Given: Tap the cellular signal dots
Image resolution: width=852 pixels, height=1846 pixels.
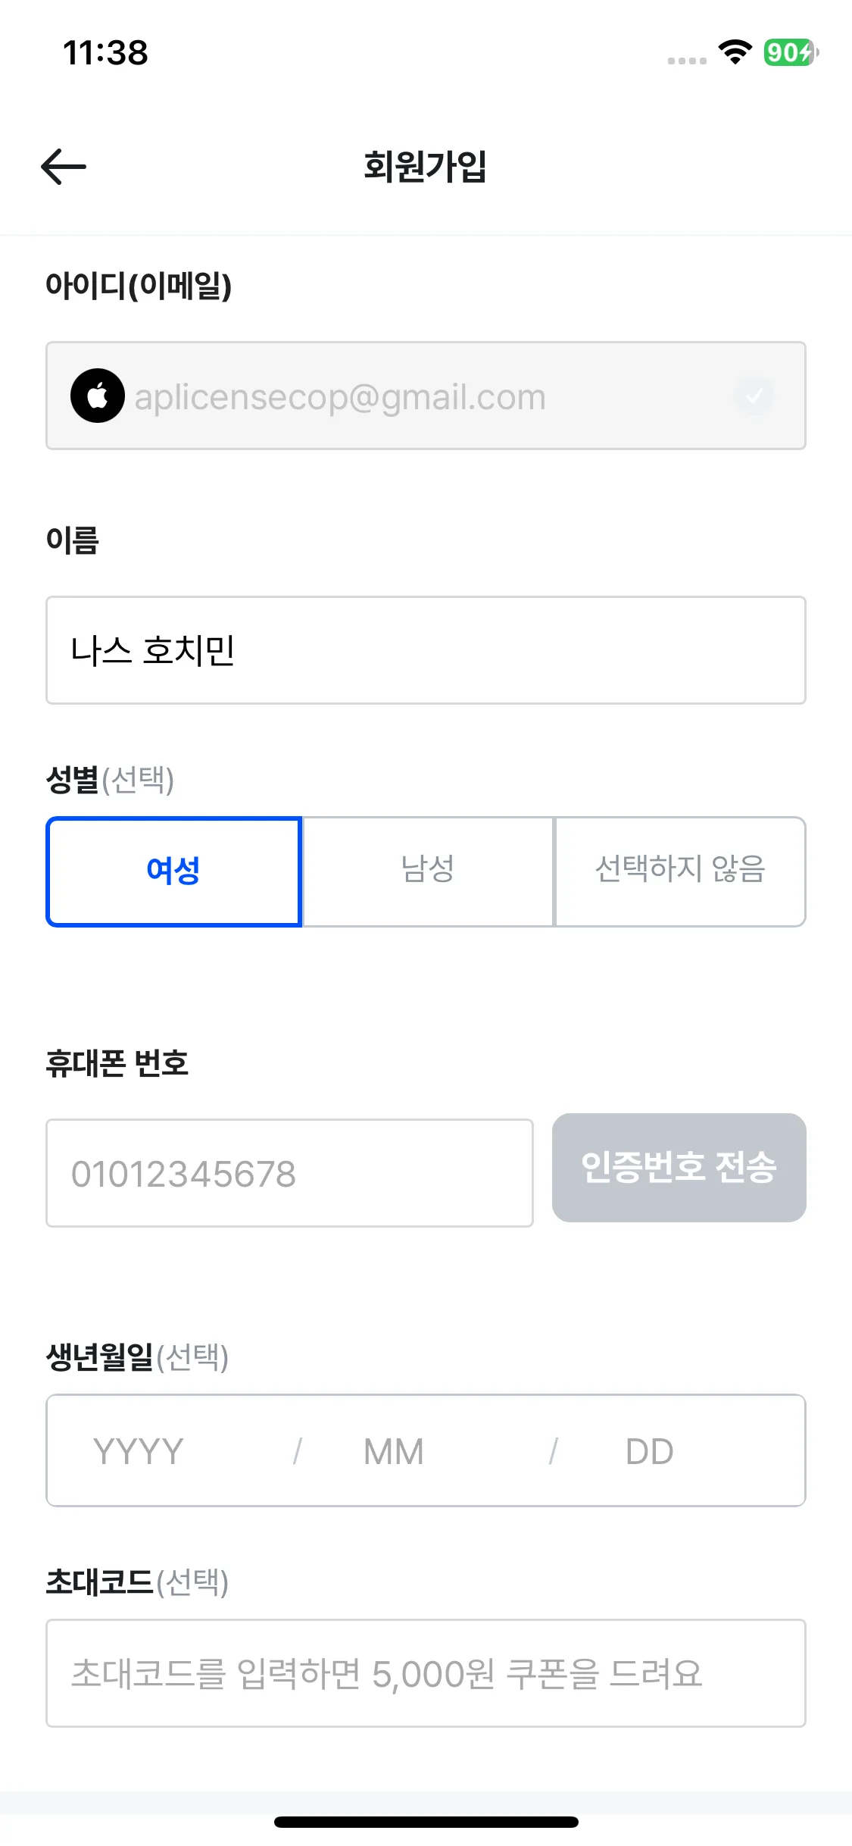Looking at the screenshot, I should (x=687, y=61).
